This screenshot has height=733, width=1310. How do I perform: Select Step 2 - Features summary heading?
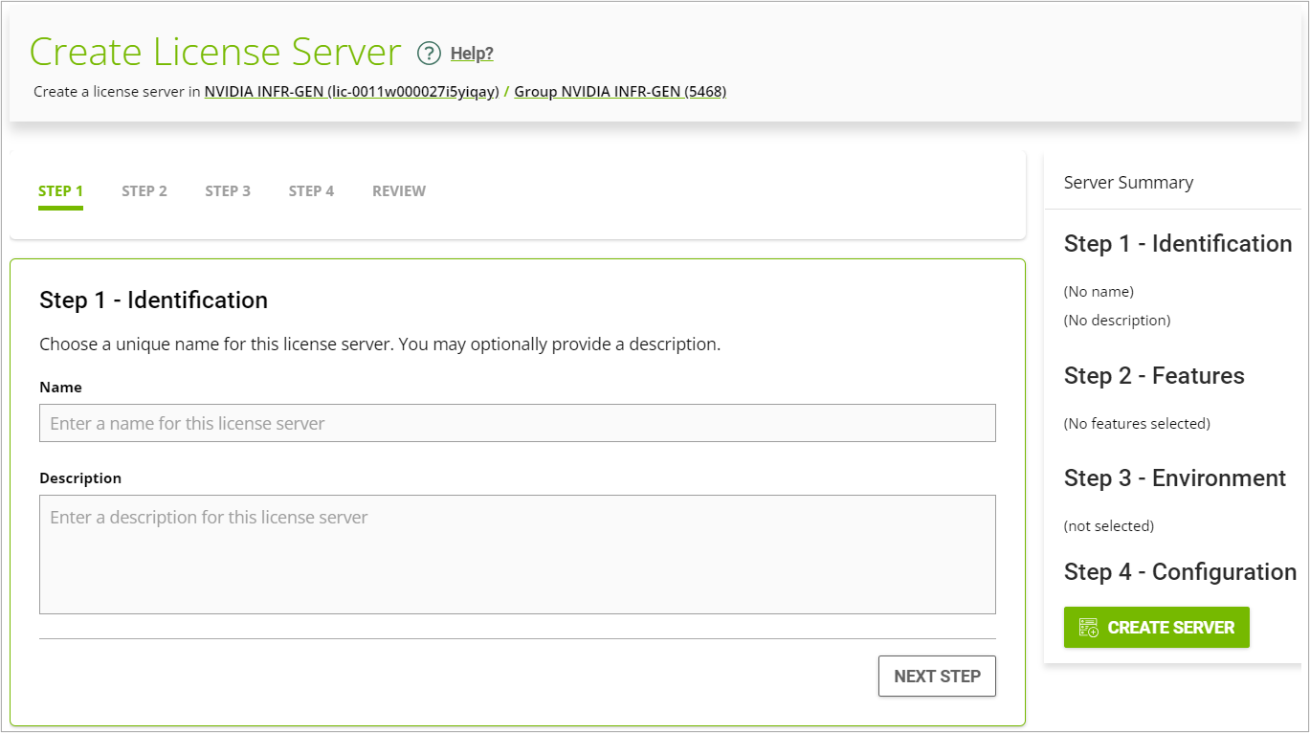pyautogui.click(x=1154, y=376)
